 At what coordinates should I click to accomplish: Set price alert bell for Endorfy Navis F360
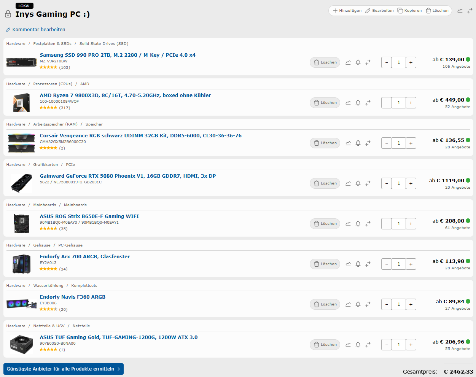click(358, 304)
